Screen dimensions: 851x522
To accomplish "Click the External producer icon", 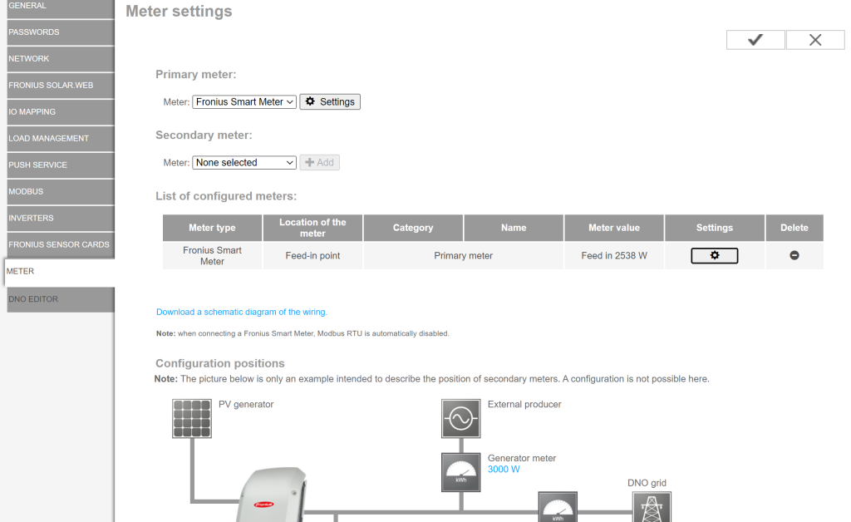I will 460,418.
